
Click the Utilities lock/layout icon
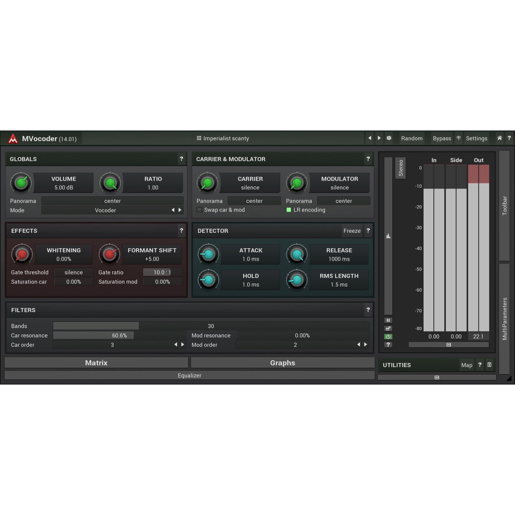click(490, 365)
